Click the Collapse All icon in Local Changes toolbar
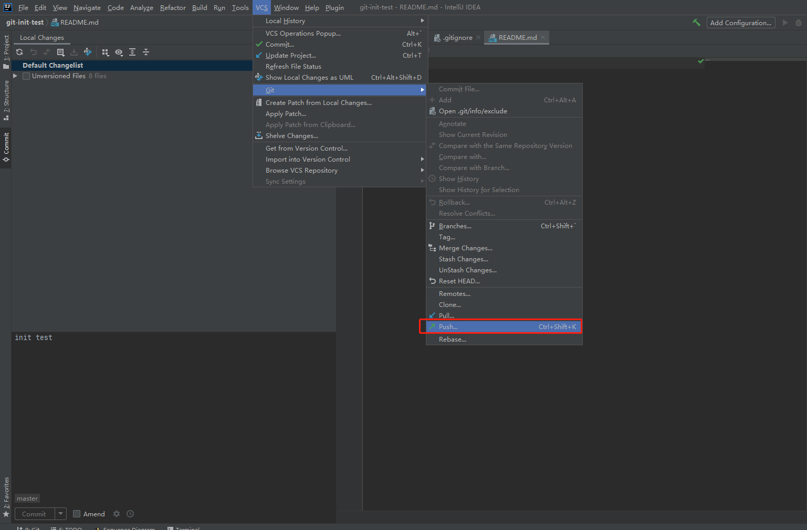Image resolution: width=807 pixels, height=530 pixels. coord(146,52)
